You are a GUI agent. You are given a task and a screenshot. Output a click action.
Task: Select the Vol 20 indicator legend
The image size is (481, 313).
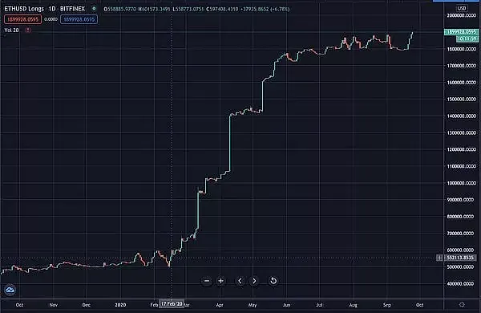tap(12, 30)
